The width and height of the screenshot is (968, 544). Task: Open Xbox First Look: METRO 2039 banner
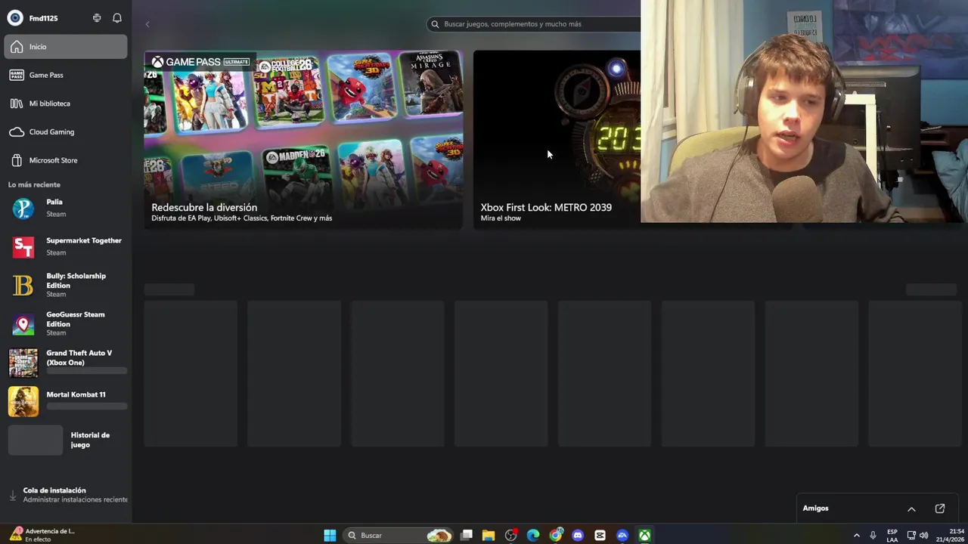557,140
